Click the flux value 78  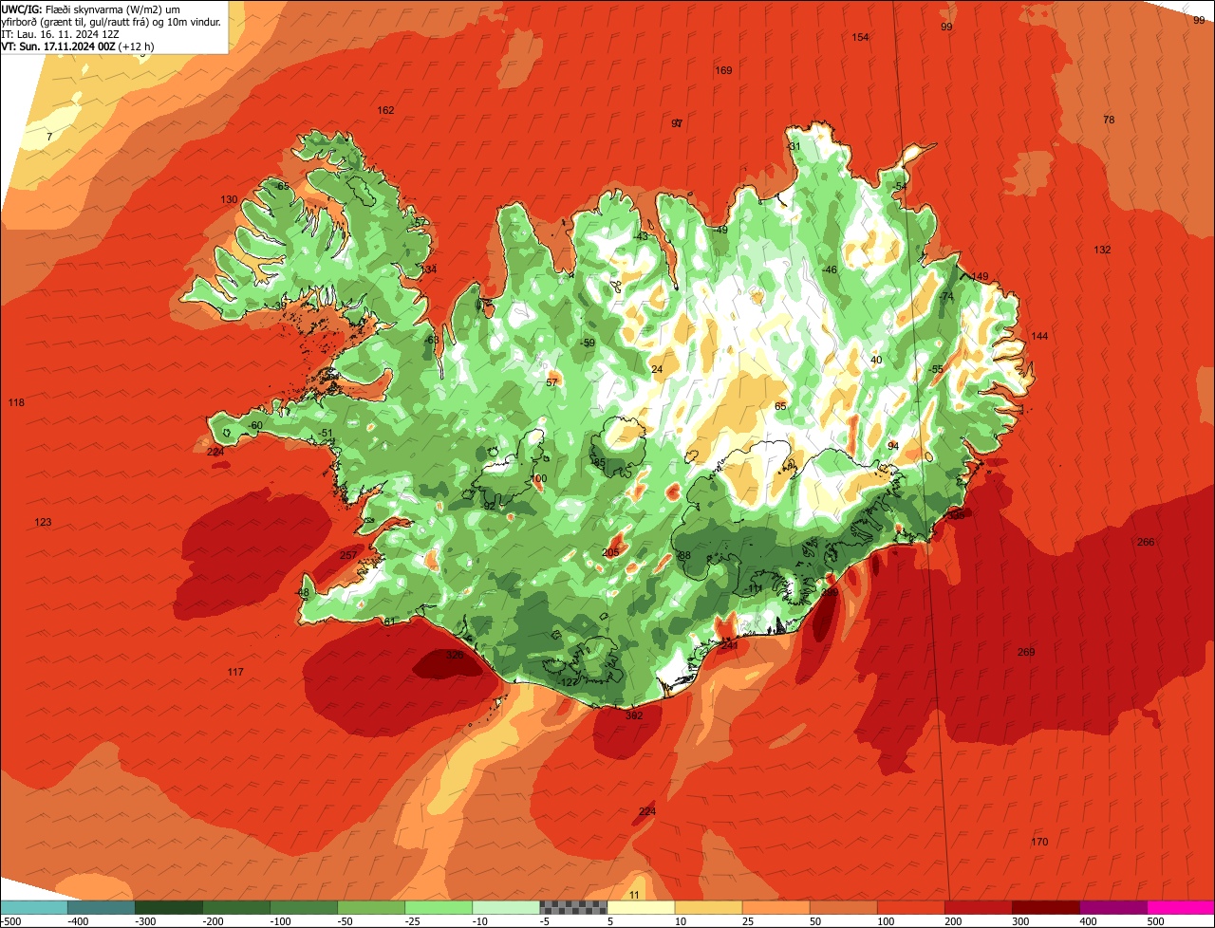[1109, 120]
